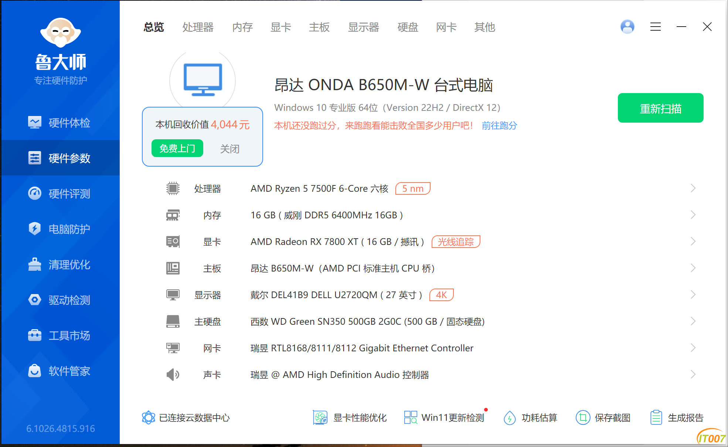Click the large desktop computer icon
This screenshot has height=447, width=728.
pyautogui.click(x=203, y=80)
